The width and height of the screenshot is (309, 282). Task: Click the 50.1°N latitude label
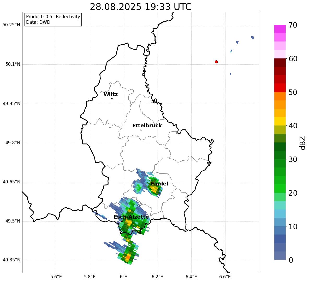pyautogui.click(x=13, y=64)
